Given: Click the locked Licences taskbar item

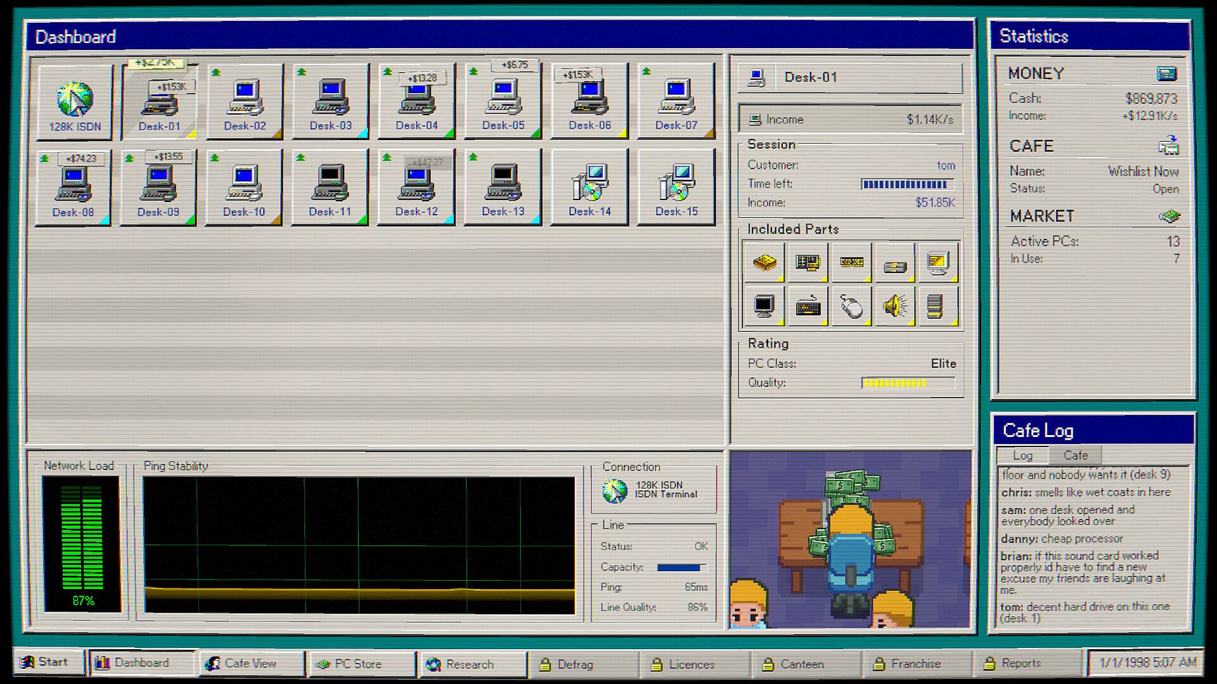Looking at the screenshot, I should point(694,664).
